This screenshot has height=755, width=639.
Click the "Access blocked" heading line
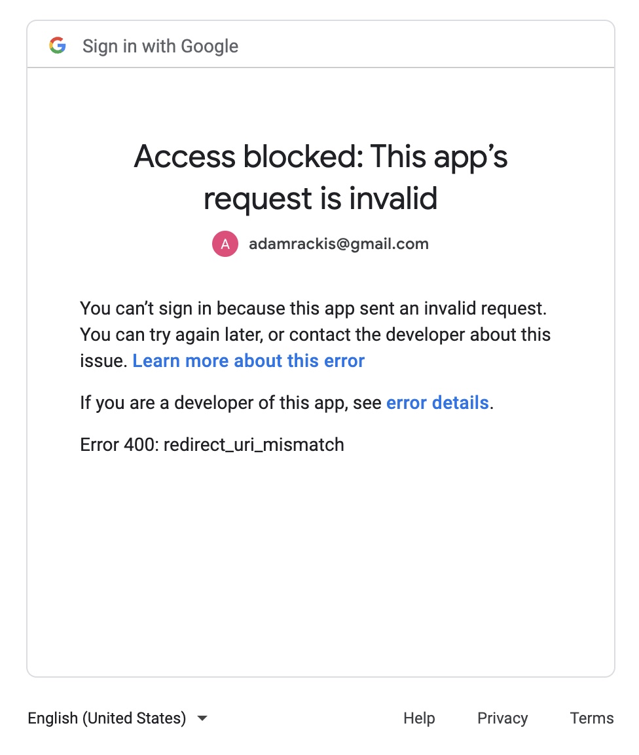coord(321,157)
